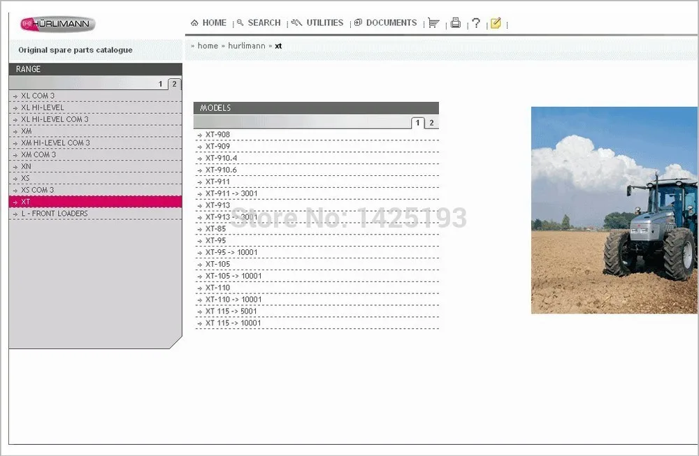Select Models page 1 tab

(418, 123)
